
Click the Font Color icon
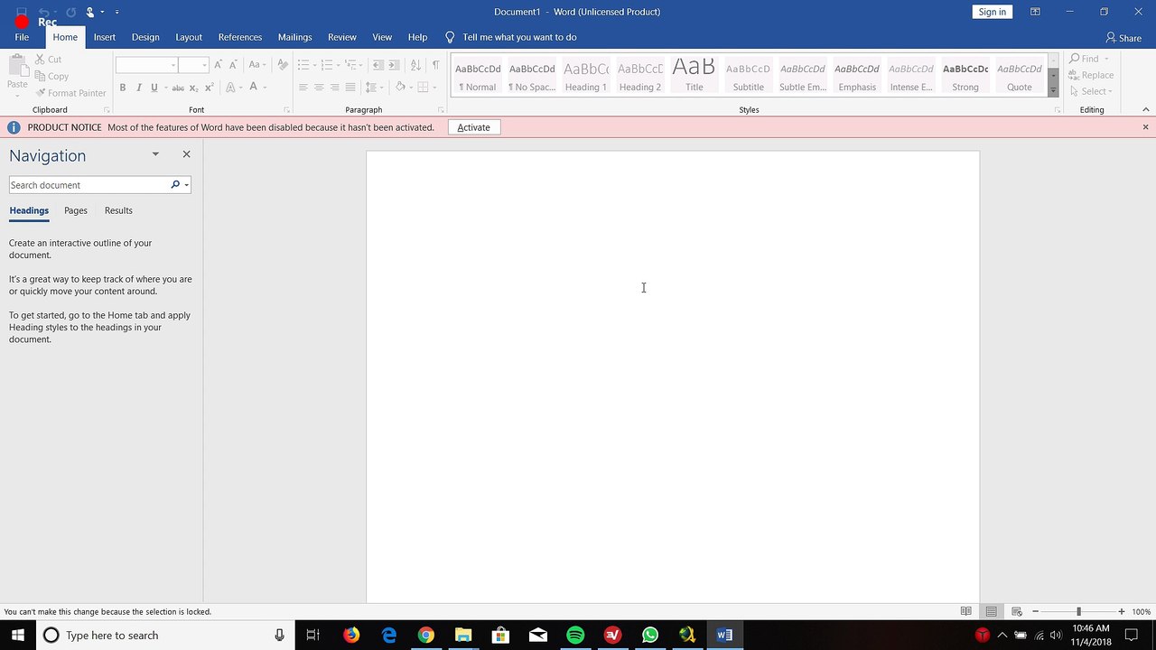coord(254,88)
